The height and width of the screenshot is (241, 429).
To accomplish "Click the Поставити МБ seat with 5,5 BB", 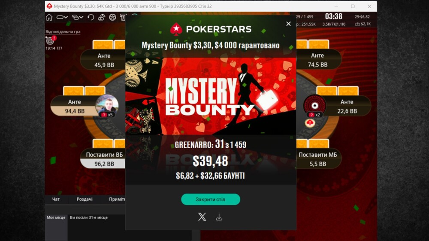I will click(318, 159).
